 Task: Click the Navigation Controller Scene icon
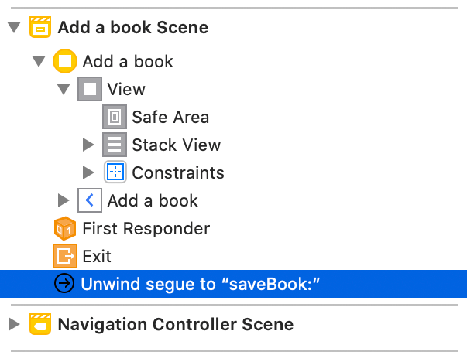40,324
